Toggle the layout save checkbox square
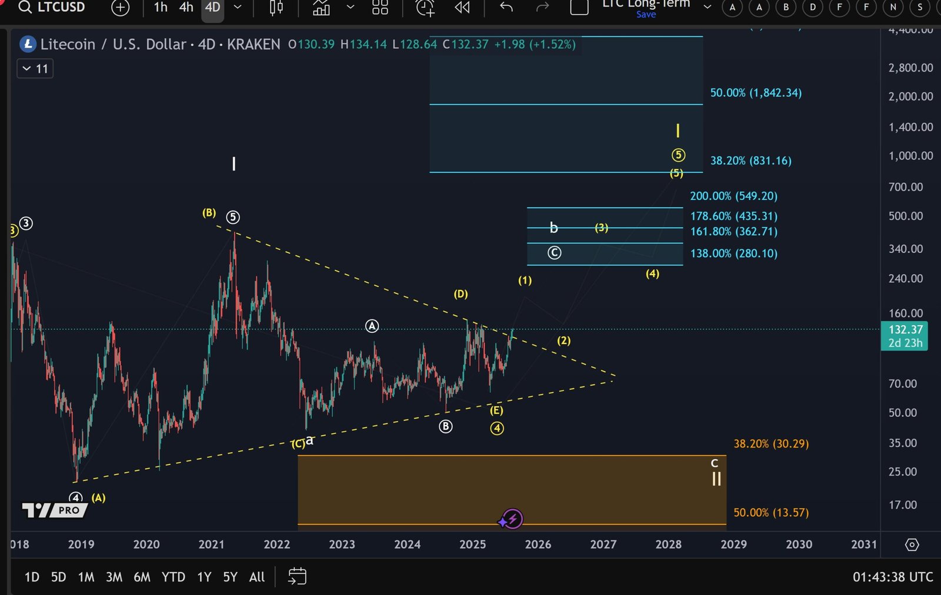Screen dimensions: 941x595 [x=579, y=8]
